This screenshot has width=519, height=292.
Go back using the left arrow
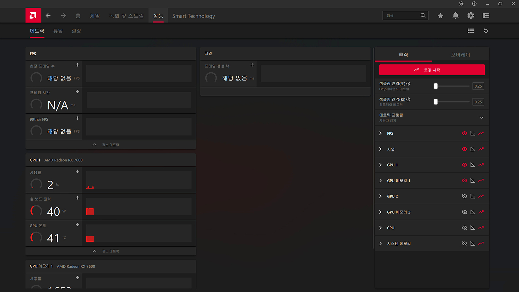(x=48, y=16)
